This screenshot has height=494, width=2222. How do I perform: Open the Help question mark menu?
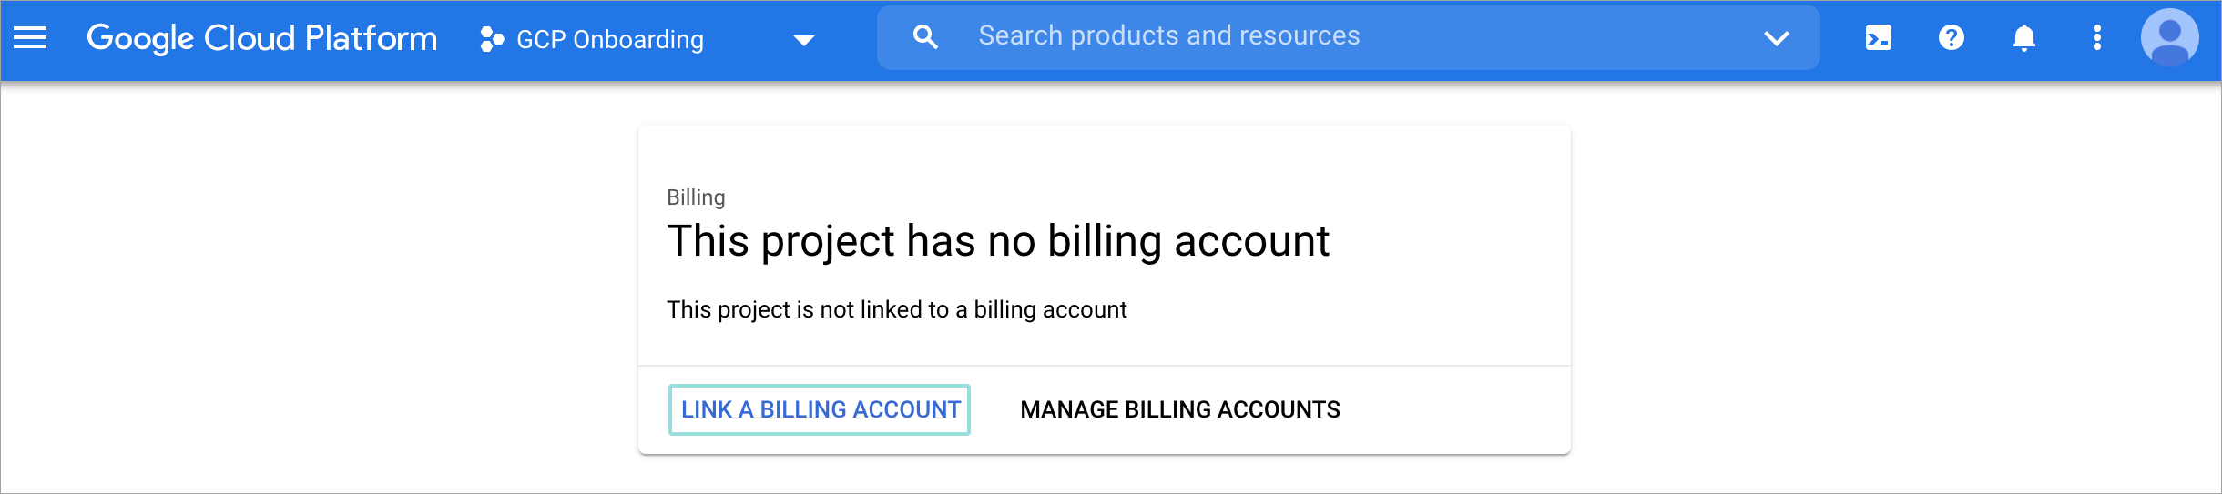click(x=1951, y=38)
